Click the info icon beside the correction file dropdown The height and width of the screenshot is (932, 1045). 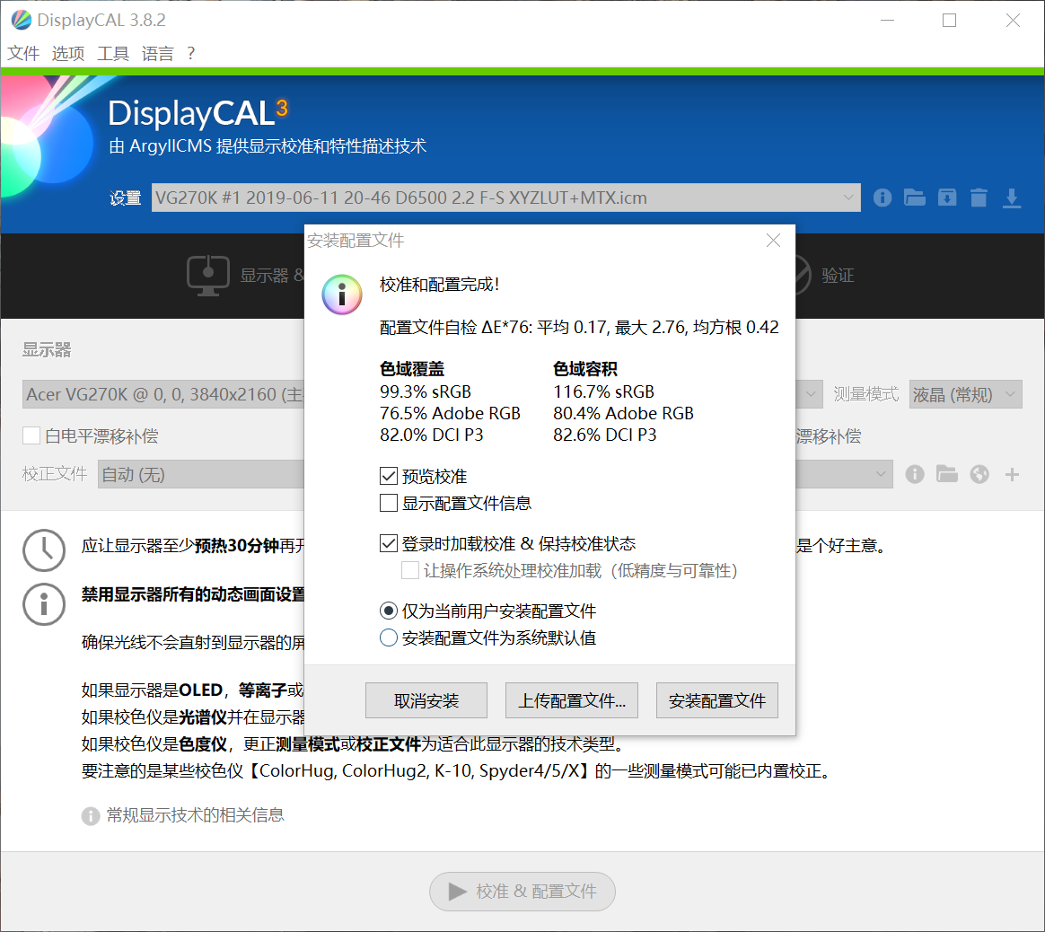click(x=914, y=474)
